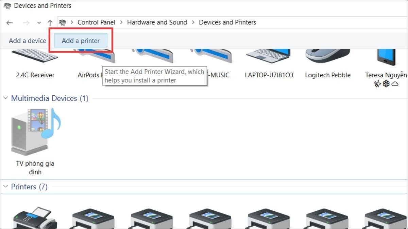408x229 pixels.
Task: Collapse the Multimedia Devices section
Action: pos(5,98)
